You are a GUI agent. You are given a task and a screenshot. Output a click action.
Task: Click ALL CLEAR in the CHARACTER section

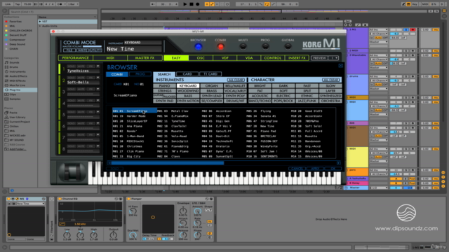pyautogui.click(x=330, y=80)
